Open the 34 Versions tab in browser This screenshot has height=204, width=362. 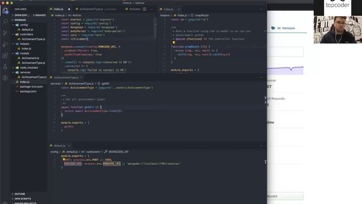tap(286, 28)
